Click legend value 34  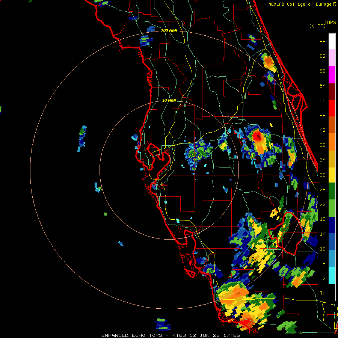(323, 160)
